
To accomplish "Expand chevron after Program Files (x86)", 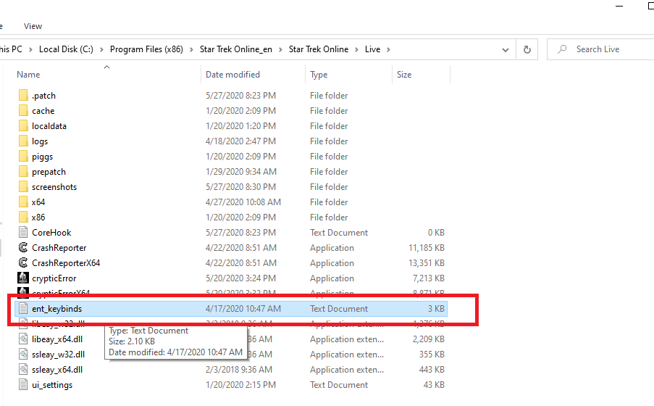I will tap(191, 49).
